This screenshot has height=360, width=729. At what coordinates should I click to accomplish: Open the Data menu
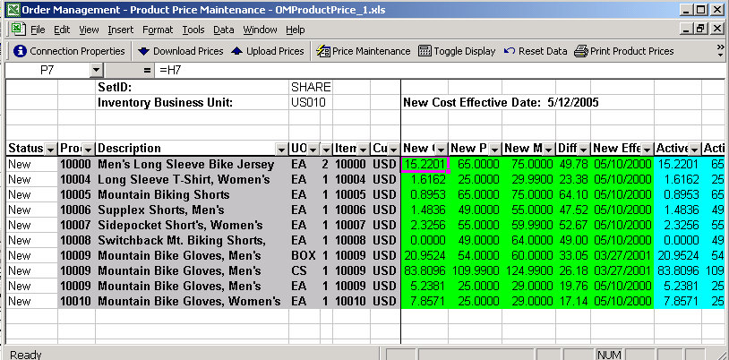tap(223, 30)
